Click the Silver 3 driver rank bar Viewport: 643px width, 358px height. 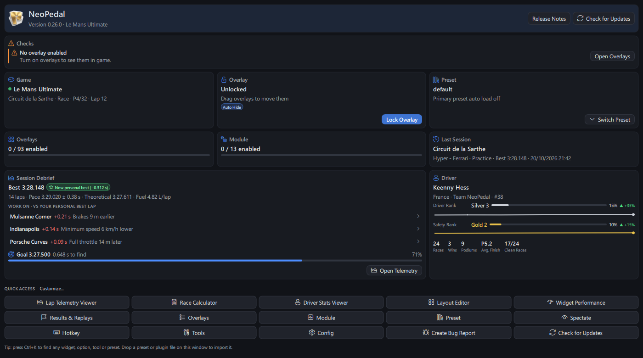[549, 205]
